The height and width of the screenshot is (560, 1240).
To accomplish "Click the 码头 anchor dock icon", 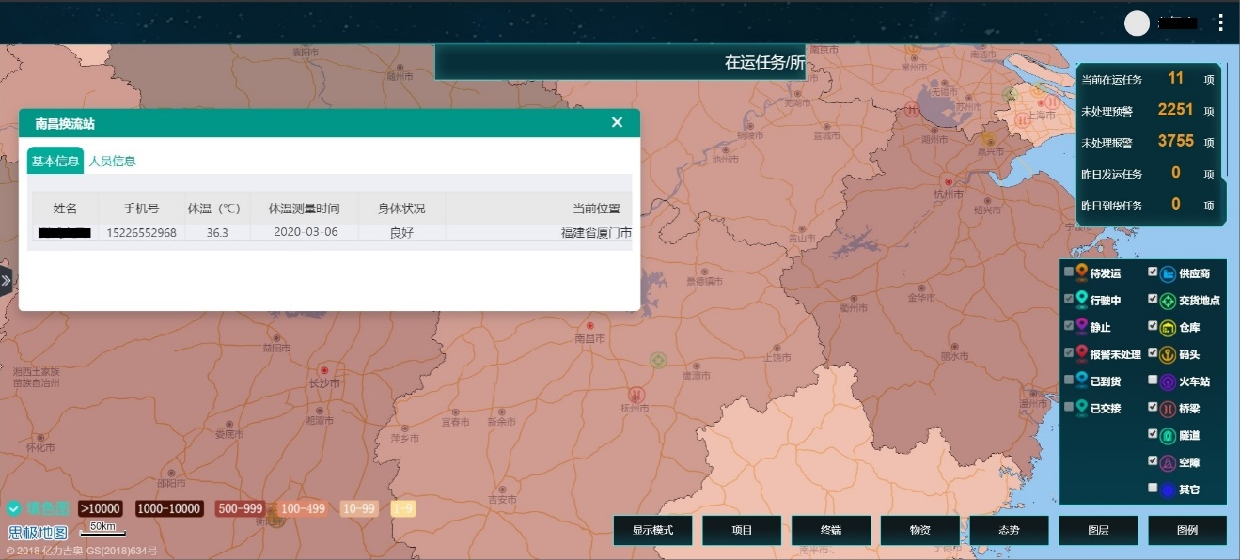I will click(1168, 355).
